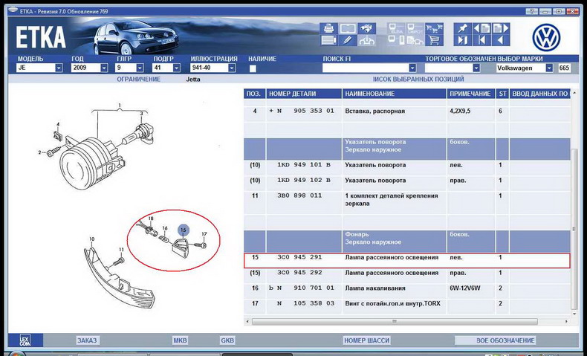Click the МКВ button
Viewport: 587px width, 356px height.
coord(180,340)
